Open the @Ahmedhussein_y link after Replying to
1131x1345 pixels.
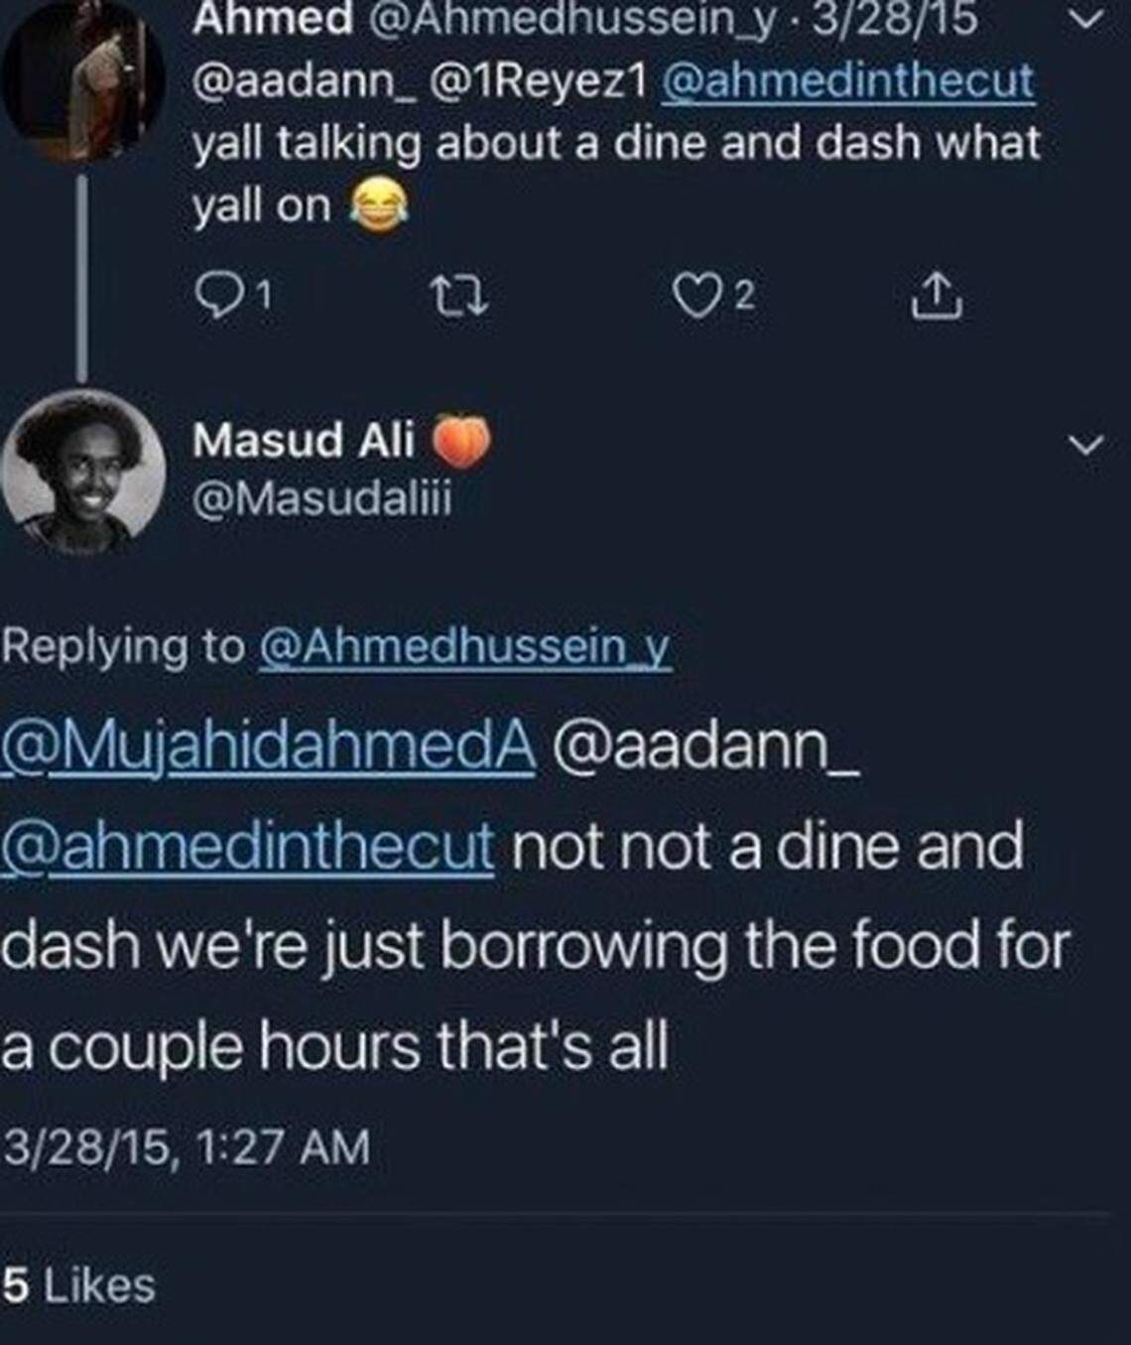pyautogui.click(x=464, y=647)
